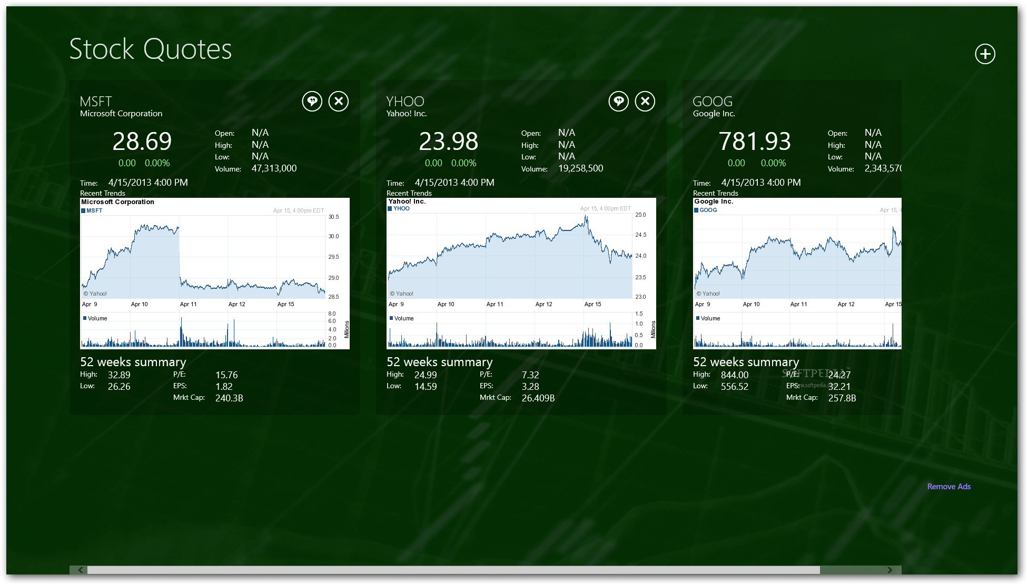The width and height of the screenshot is (1028, 585).
Task: Remove the MSFT stock card
Action: coord(339,101)
